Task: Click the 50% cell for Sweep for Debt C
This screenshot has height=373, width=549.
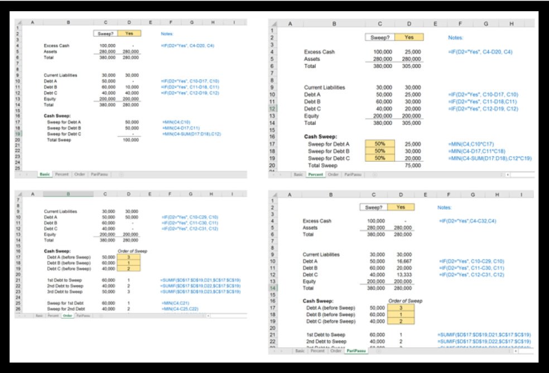Action: (380, 158)
